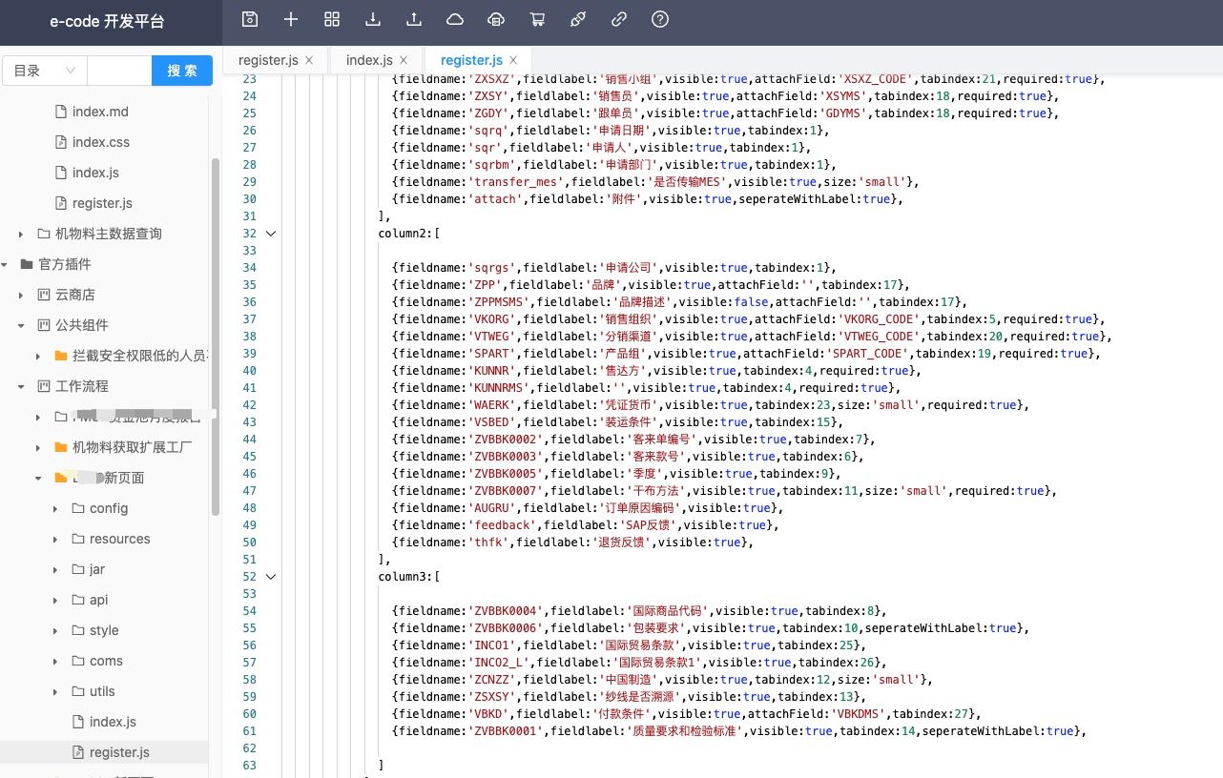1223x778 pixels.
Task: Expand the 云商店 node arrow
Action: point(21,295)
